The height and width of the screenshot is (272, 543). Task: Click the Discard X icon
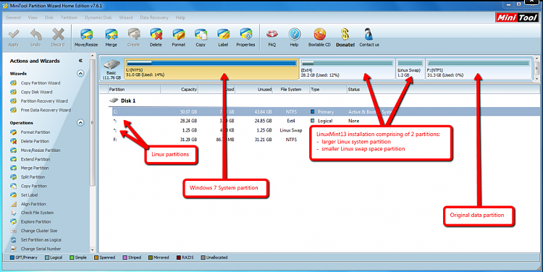[58, 34]
